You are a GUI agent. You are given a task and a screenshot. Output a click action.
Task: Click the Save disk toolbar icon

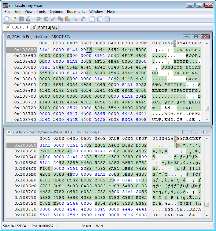[x=21, y=19]
